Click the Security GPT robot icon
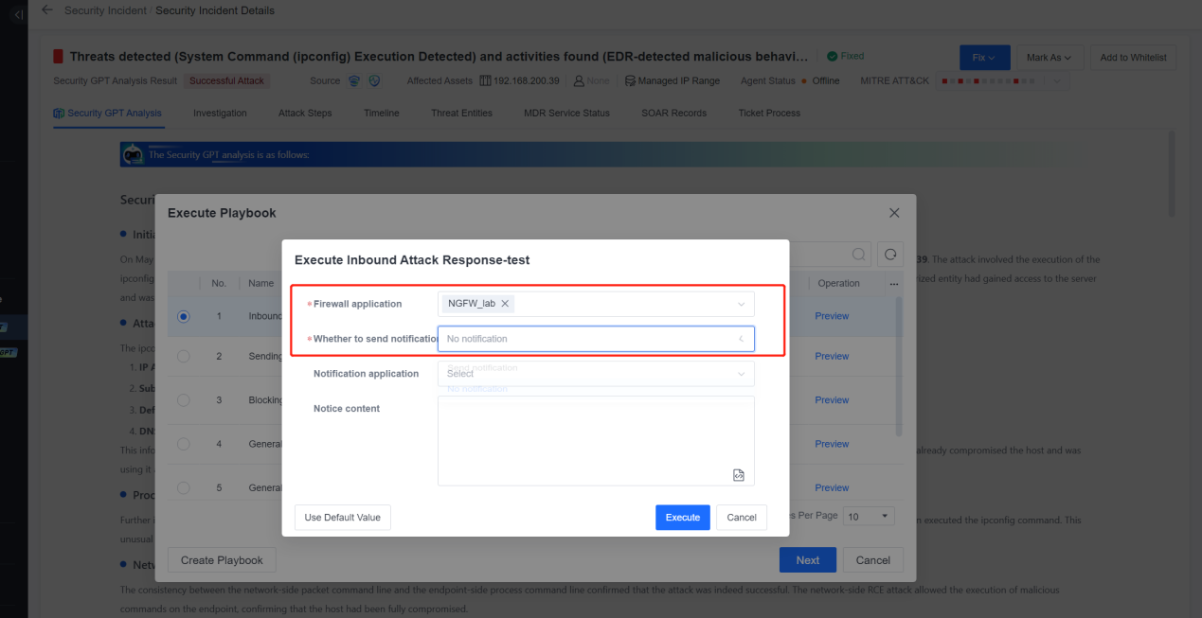The image size is (1202, 618). pos(134,154)
